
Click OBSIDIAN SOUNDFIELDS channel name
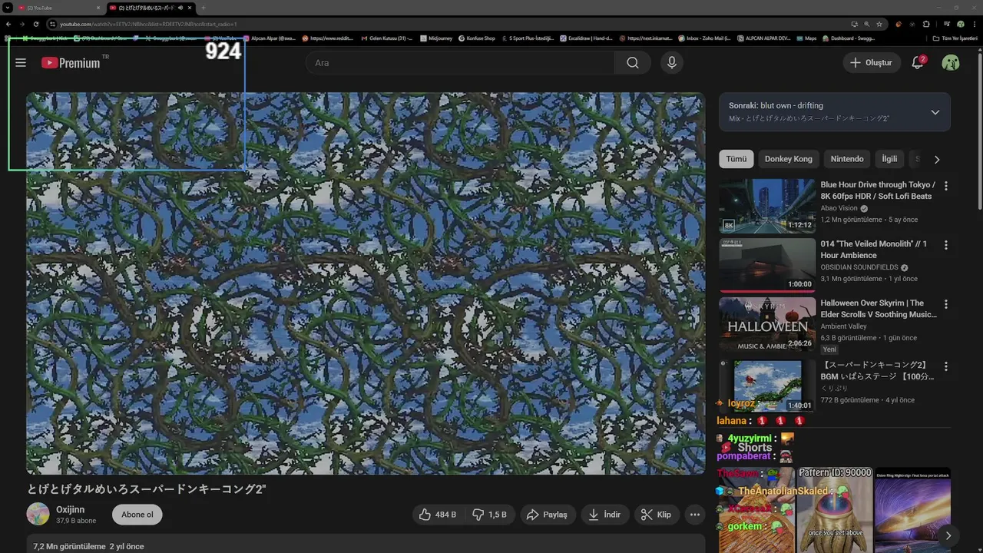coord(859,267)
